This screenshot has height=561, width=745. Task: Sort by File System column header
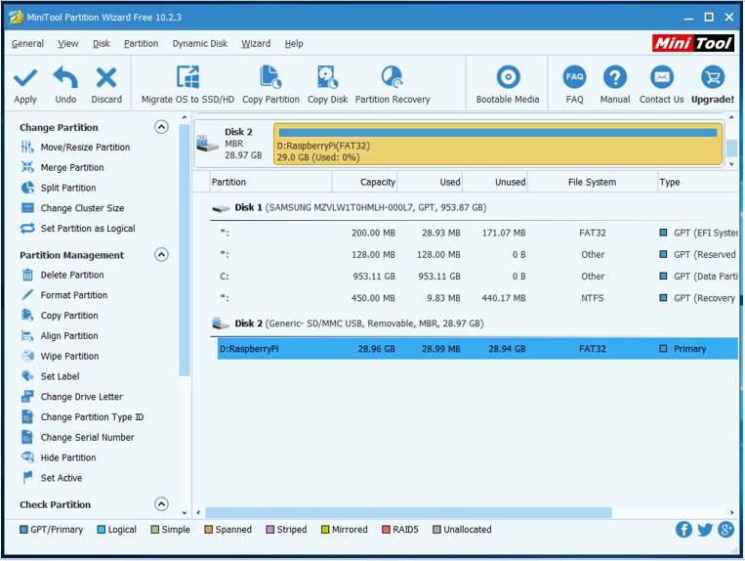(593, 182)
